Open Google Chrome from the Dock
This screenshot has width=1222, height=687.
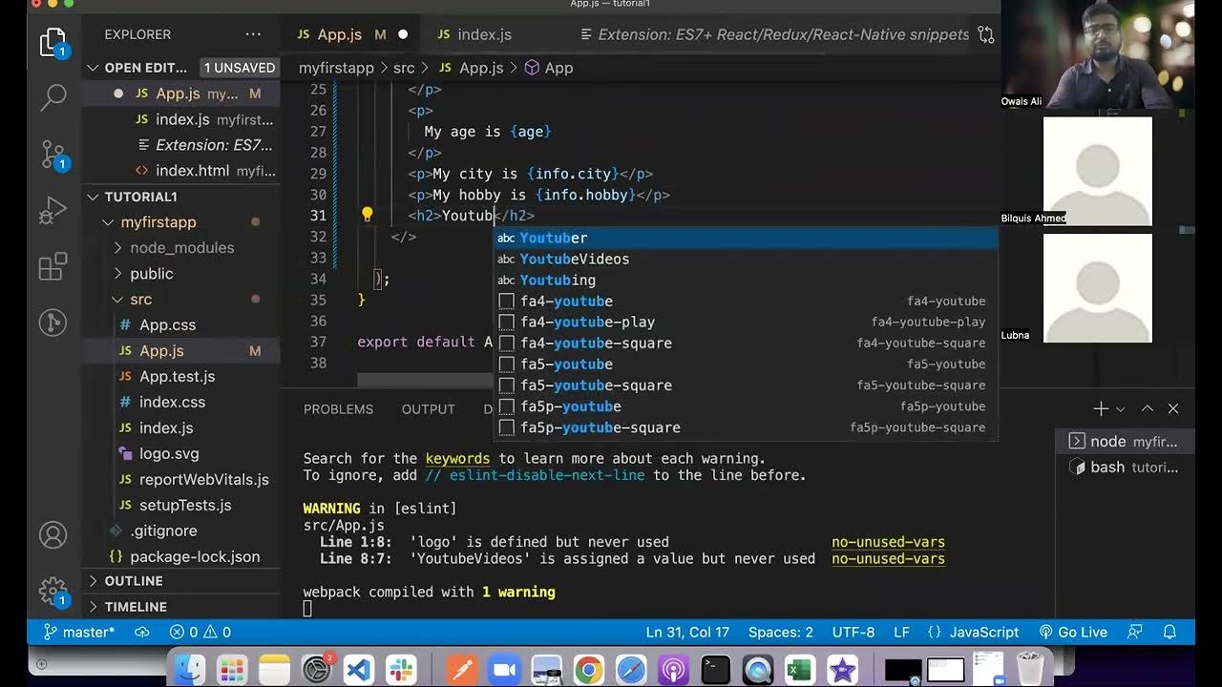click(x=589, y=670)
